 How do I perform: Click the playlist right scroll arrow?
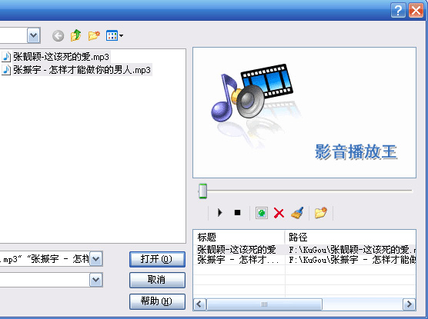click(x=410, y=304)
